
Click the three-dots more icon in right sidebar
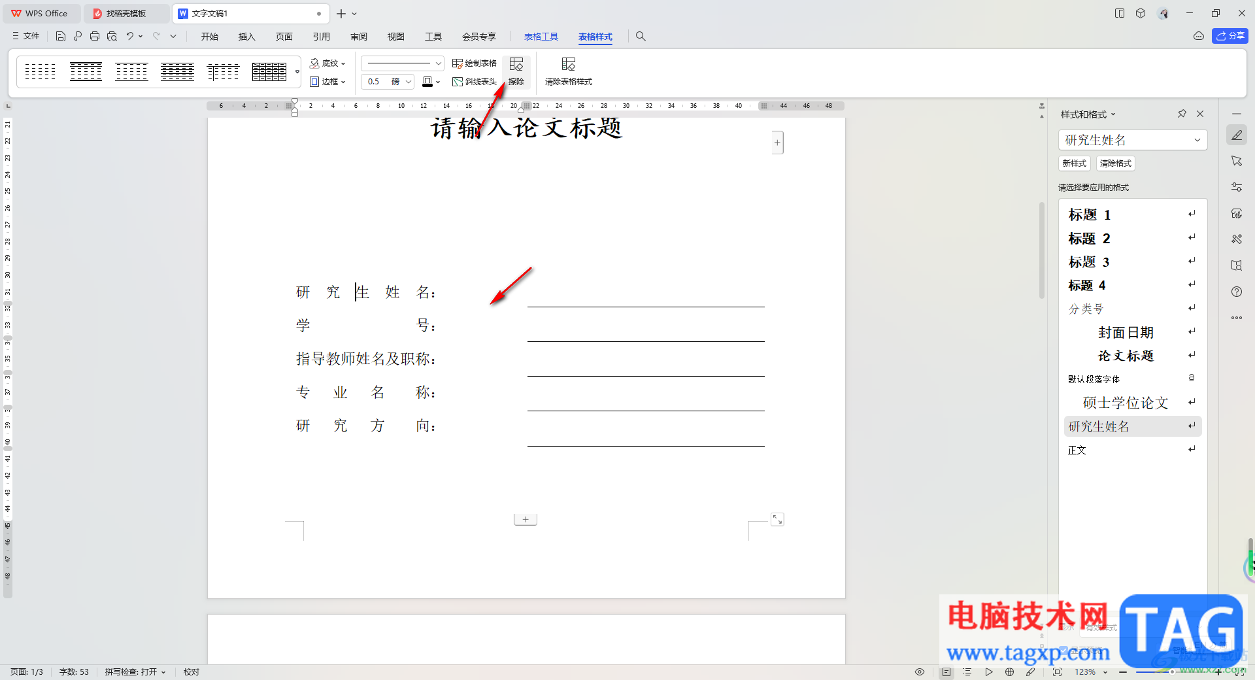point(1237,318)
